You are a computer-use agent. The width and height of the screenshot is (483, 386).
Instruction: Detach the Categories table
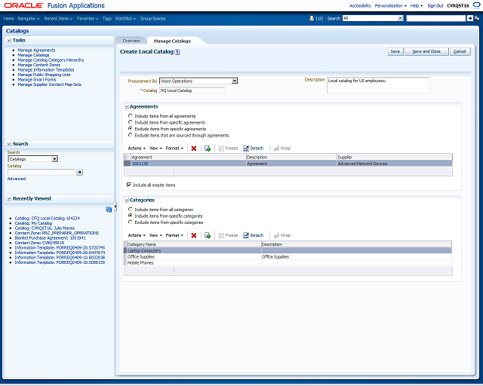(x=254, y=235)
